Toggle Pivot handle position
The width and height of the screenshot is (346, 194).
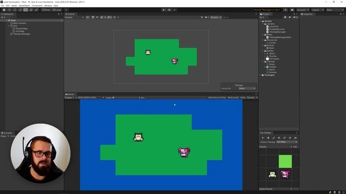coord(46,10)
